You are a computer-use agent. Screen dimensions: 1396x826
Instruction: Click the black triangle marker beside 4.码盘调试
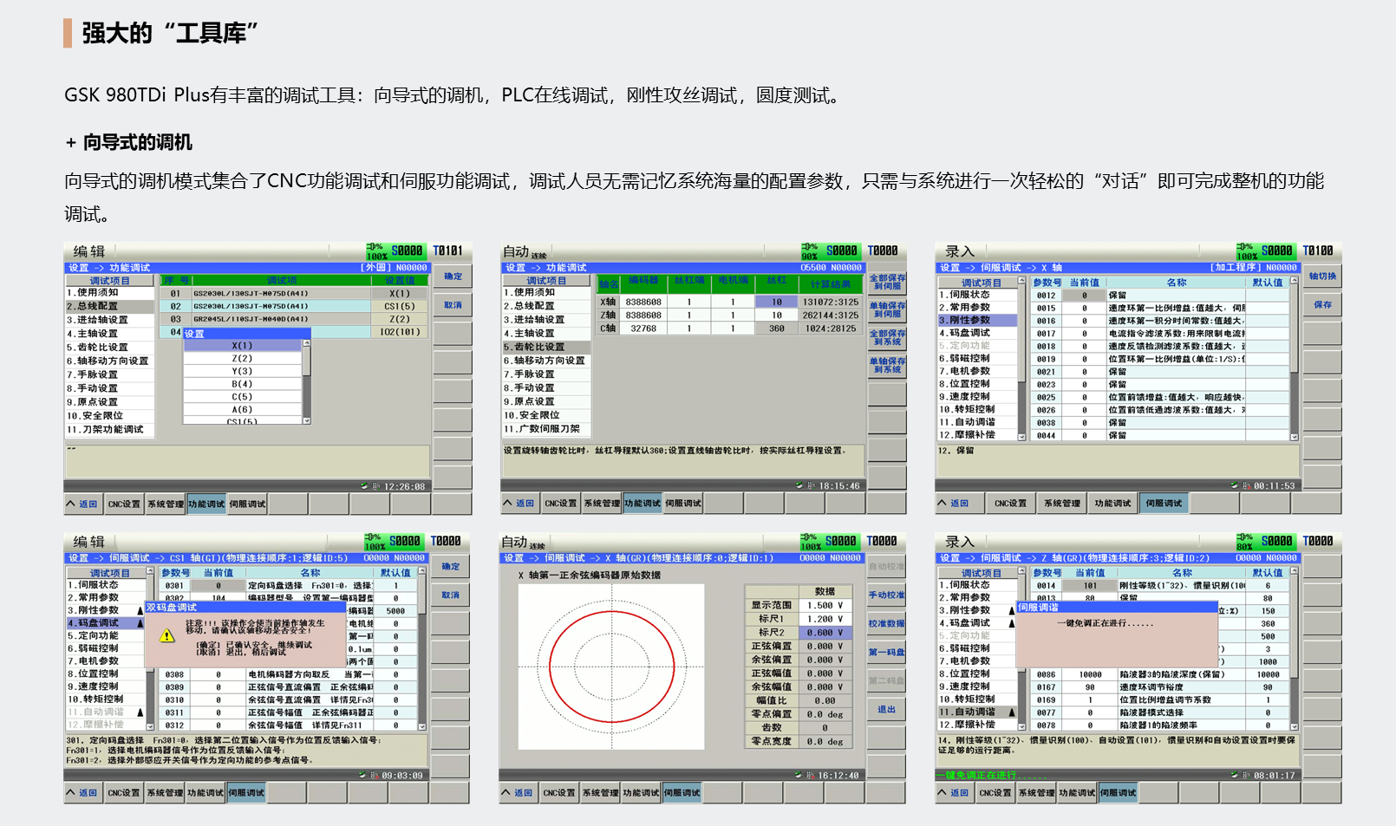pyautogui.click(x=140, y=623)
